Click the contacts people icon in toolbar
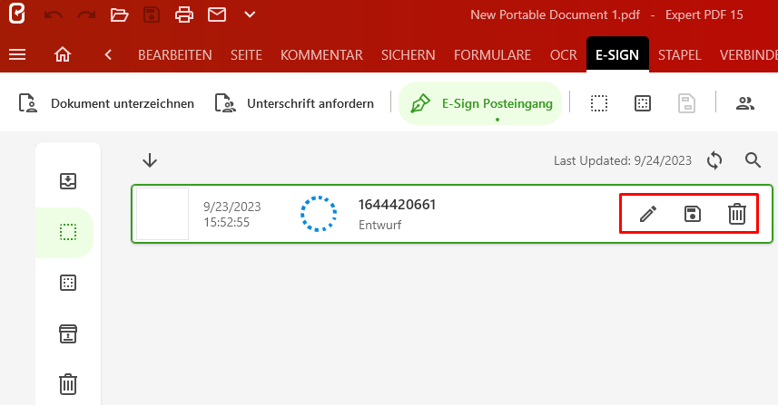The image size is (778, 405). [744, 103]
